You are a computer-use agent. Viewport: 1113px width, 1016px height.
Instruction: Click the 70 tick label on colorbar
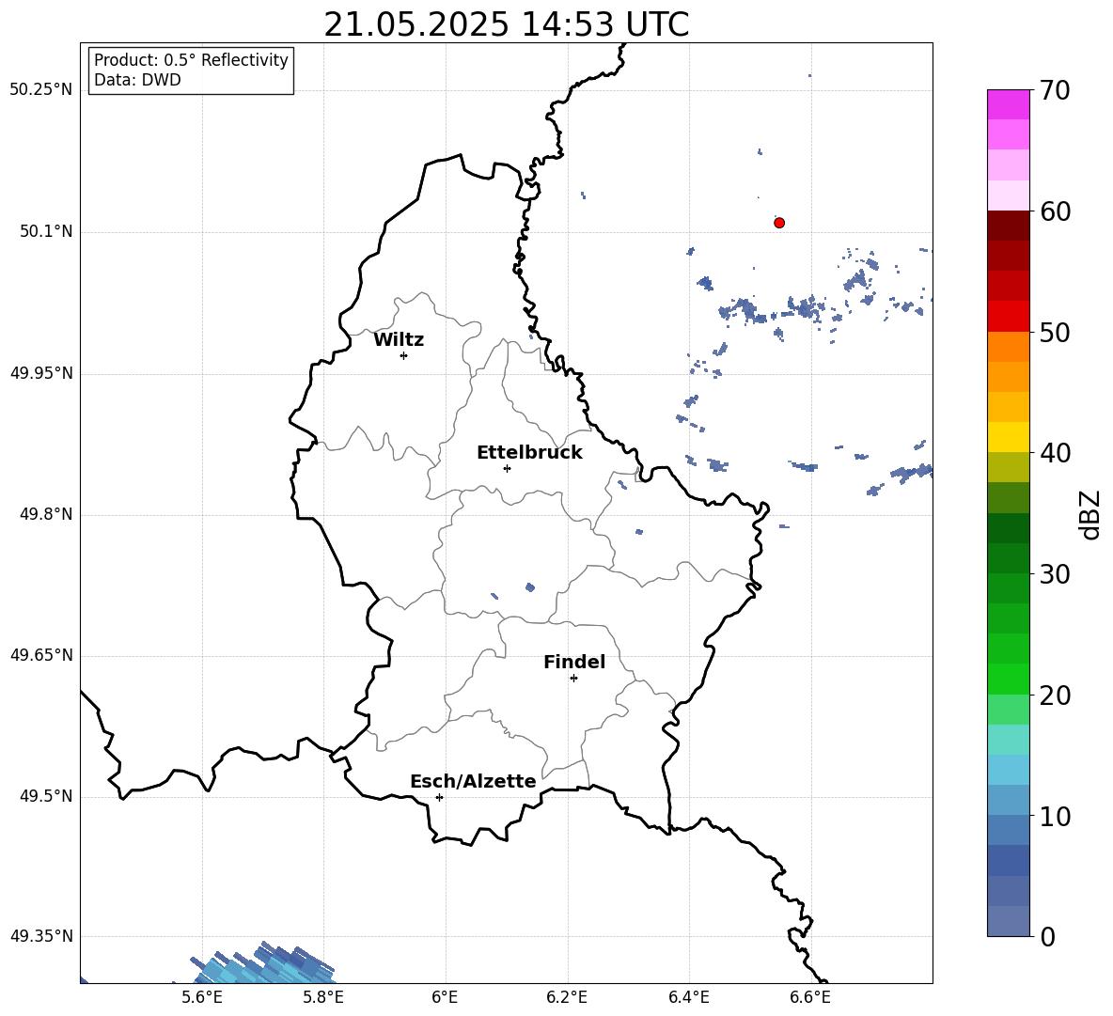click(1055, 90)
